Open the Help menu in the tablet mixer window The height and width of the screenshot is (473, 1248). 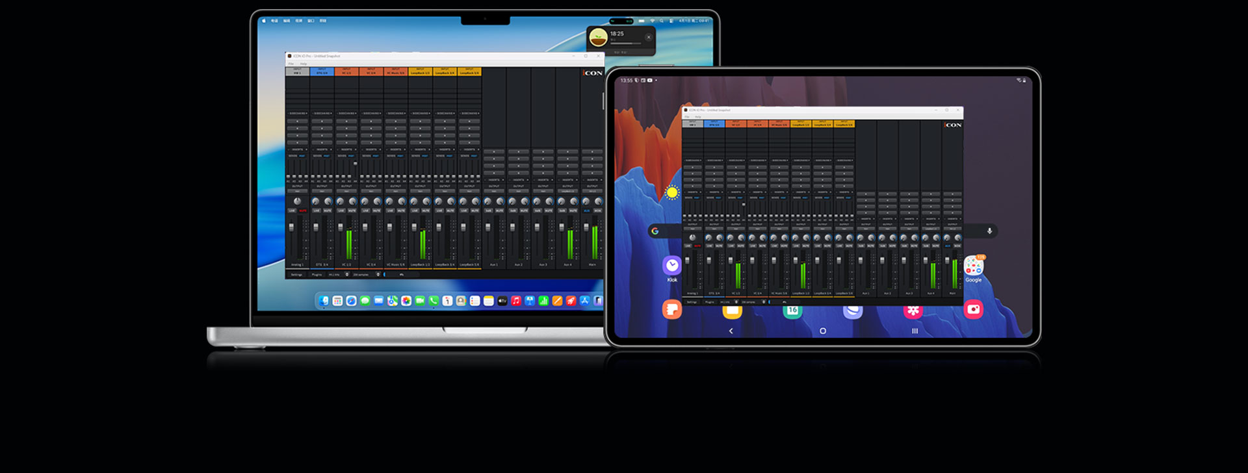coord(698,117)
